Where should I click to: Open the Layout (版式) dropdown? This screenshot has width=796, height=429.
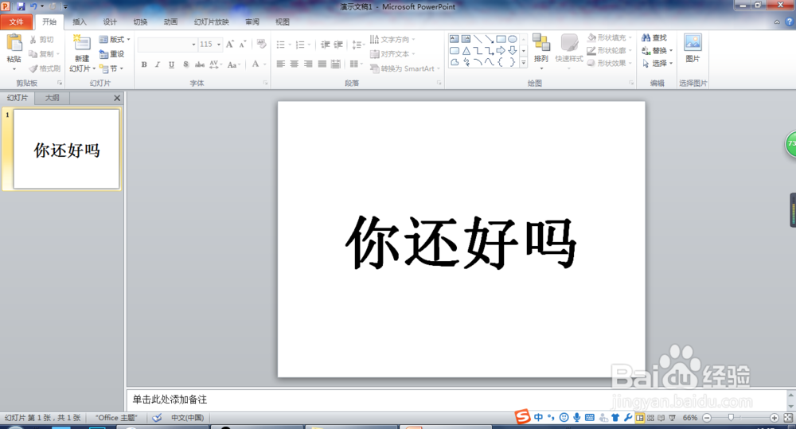(x=114, y=39)
